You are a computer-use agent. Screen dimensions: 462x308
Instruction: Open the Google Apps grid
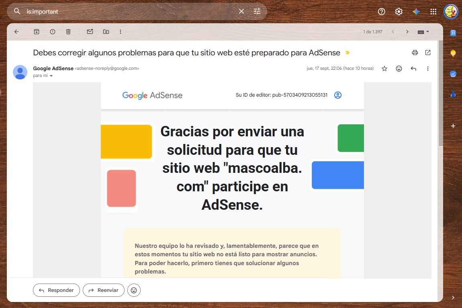[x=433, y=12]
